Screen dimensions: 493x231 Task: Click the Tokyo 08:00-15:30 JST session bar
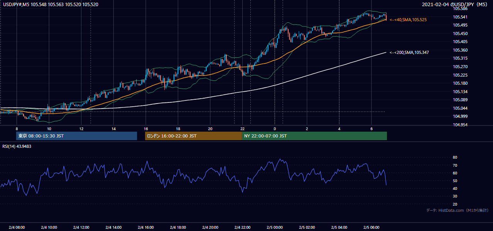[x=76, y=136]
